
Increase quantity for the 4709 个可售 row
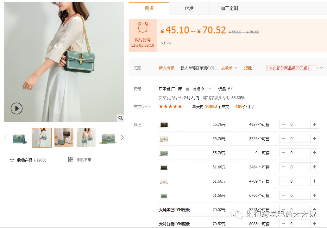click(314, 181)
